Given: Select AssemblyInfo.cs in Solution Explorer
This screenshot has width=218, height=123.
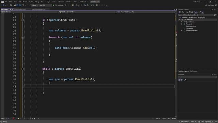Looking at the screenshot, I should (x=191, y=26).
